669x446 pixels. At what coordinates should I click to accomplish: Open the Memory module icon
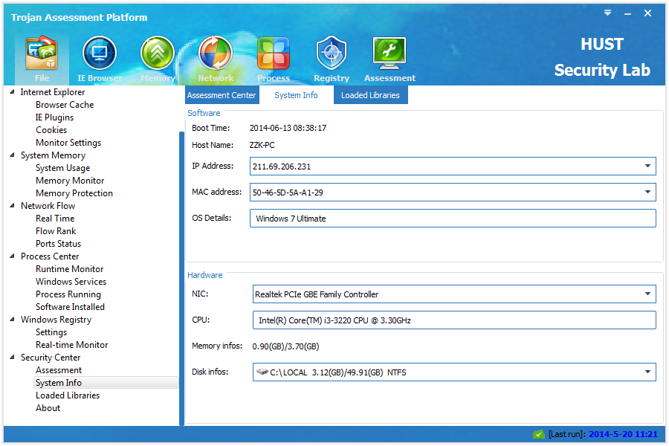click(x=158, y=54)
